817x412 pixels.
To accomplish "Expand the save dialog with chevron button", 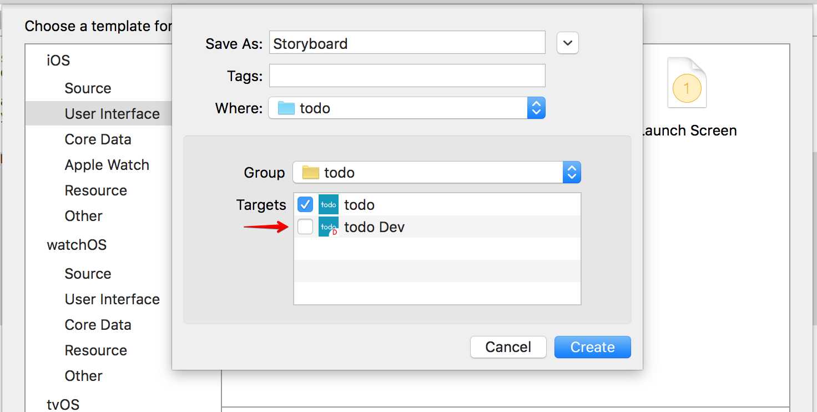I will pyautogui.click(x=568, y=43).
